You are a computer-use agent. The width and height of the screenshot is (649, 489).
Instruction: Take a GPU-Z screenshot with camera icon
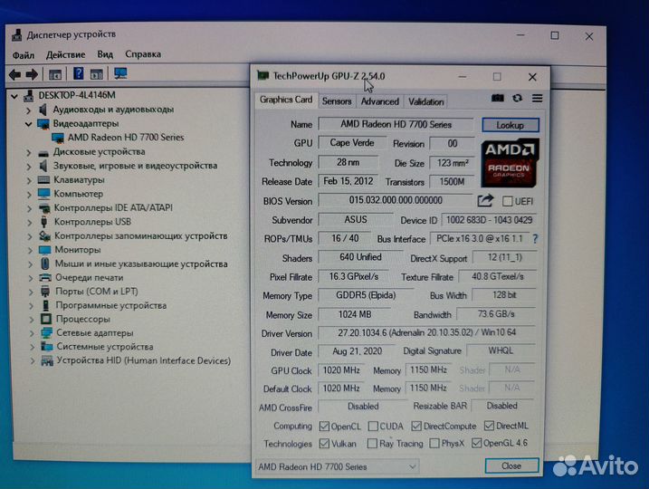(498, 98)
